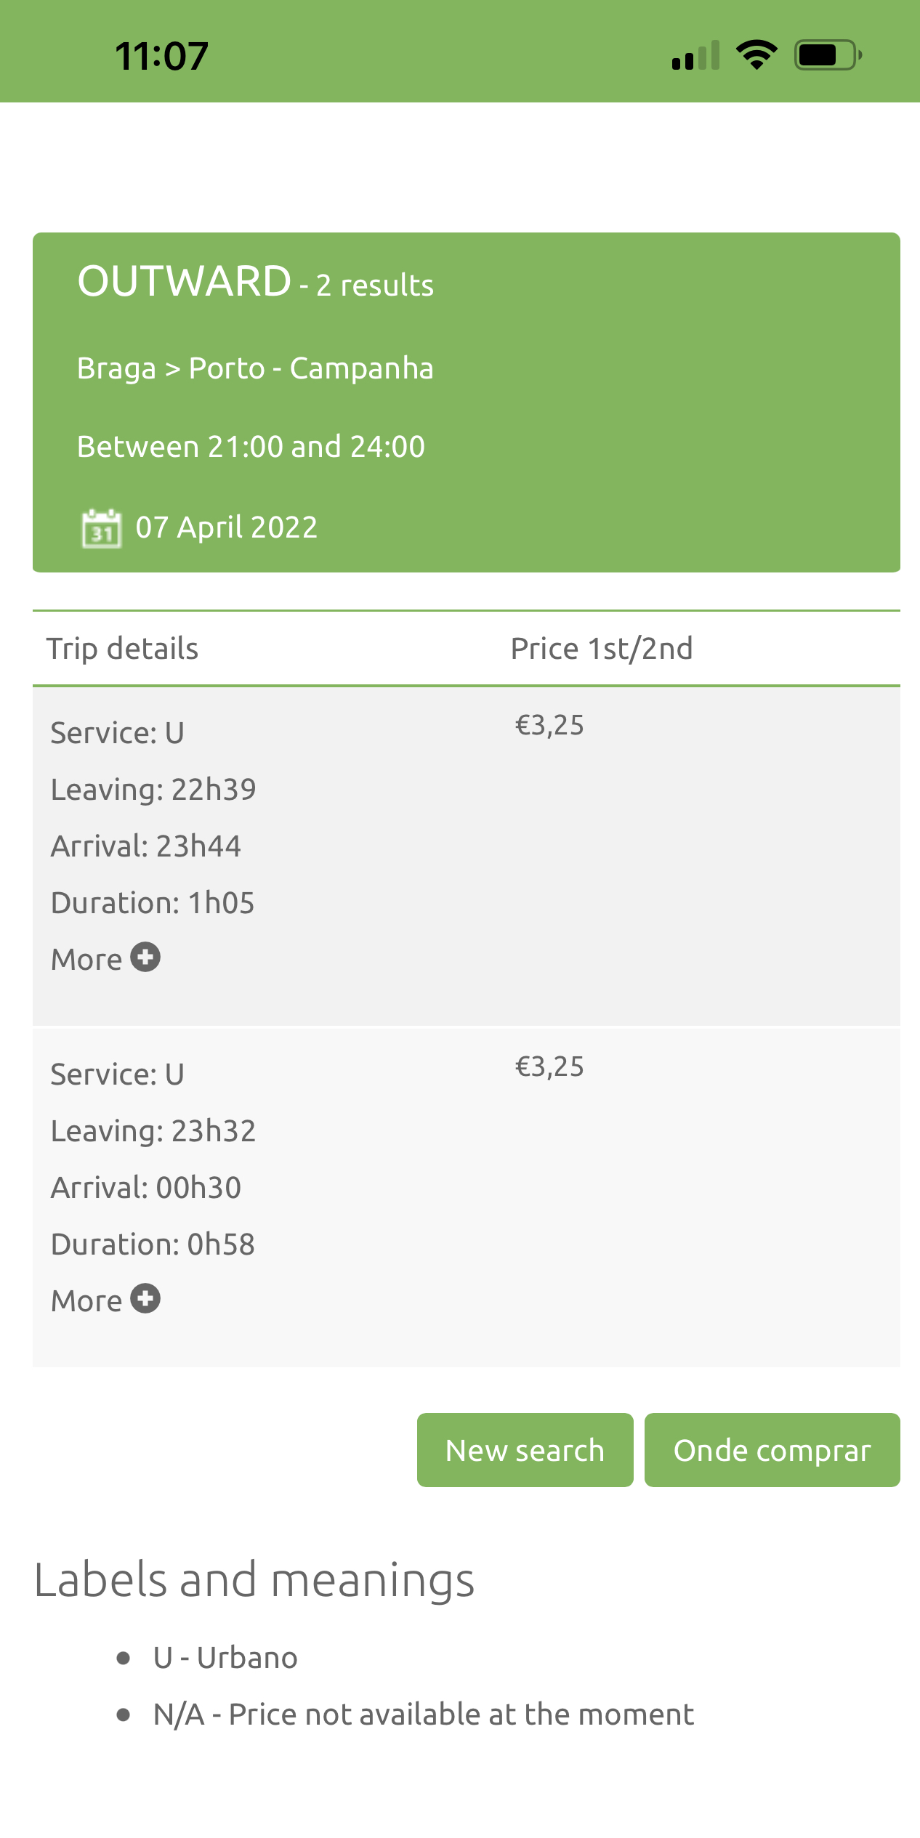The width and height of the screenshot is (920, 1838).
Task: Open the Onde comprar button
Action: (x=772, y=1450)
